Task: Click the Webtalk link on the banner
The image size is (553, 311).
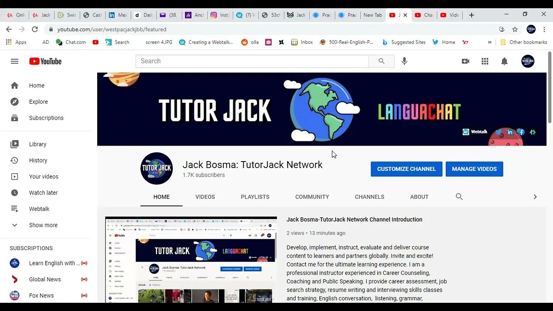Action: click(x=475, y=132)
